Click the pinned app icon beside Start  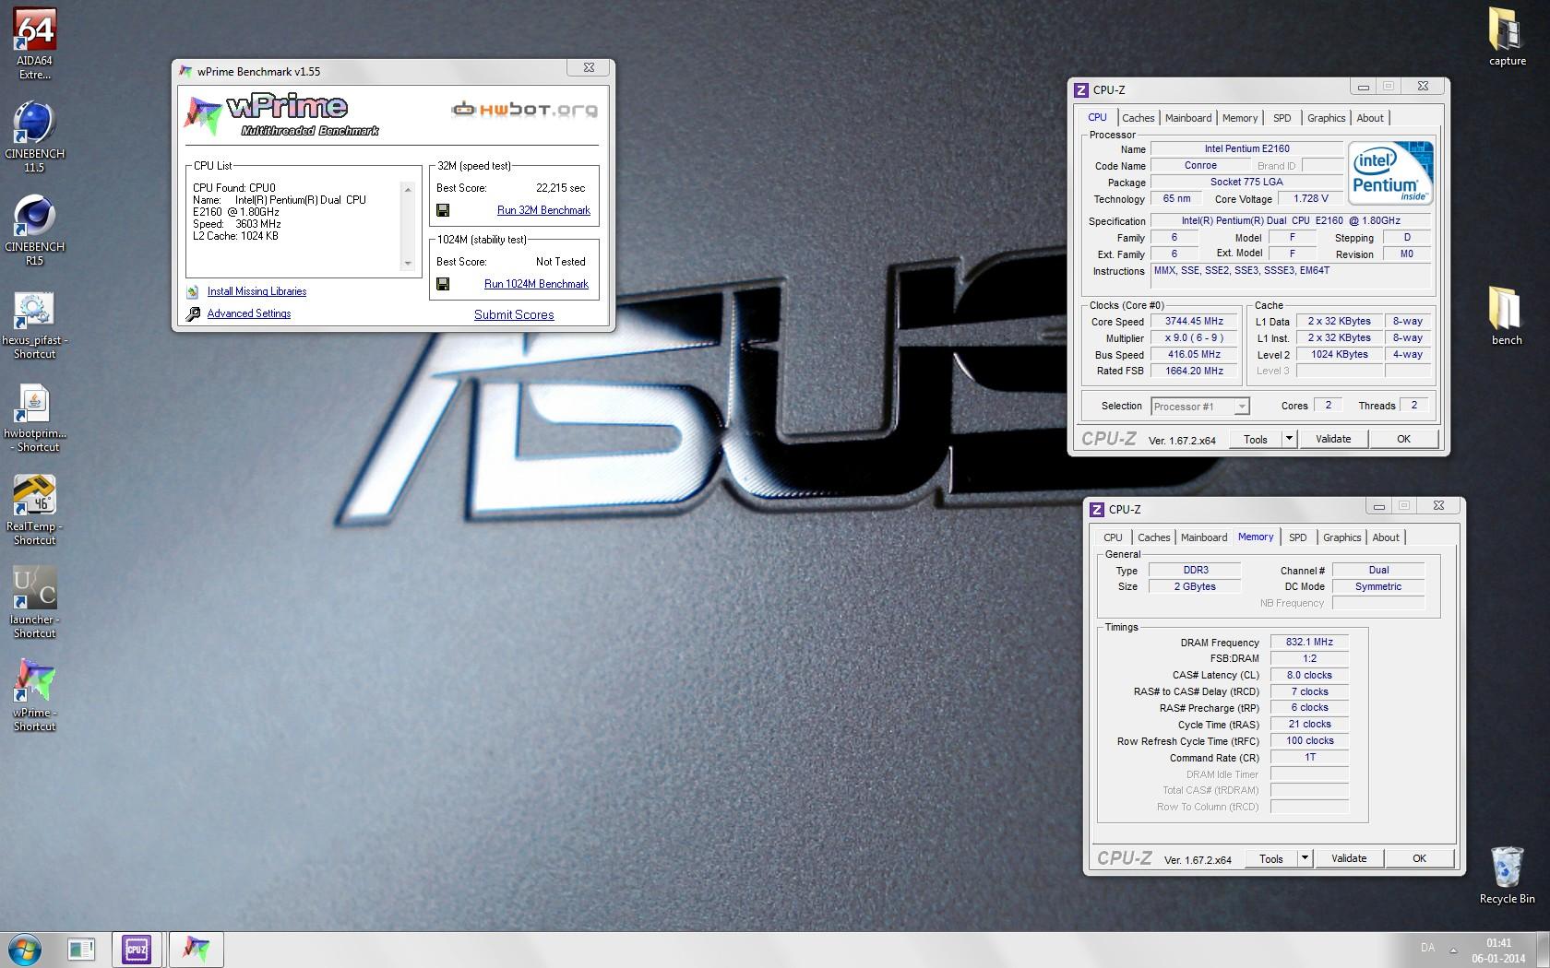tap(81, 950)
